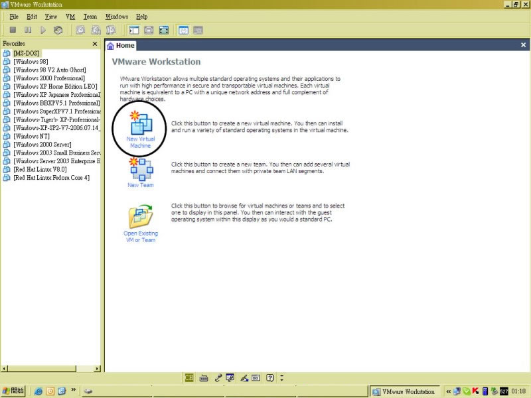Image resolution: width=531 pixels, height=398 pixels.
Task: Click the system clock showing 01:18
Action: coord(518,391)
